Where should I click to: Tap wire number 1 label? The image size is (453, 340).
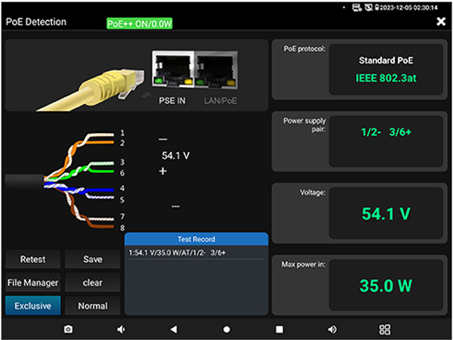coord(122,133)
